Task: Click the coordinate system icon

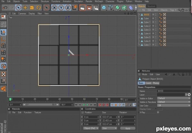Action: (75, 8)
